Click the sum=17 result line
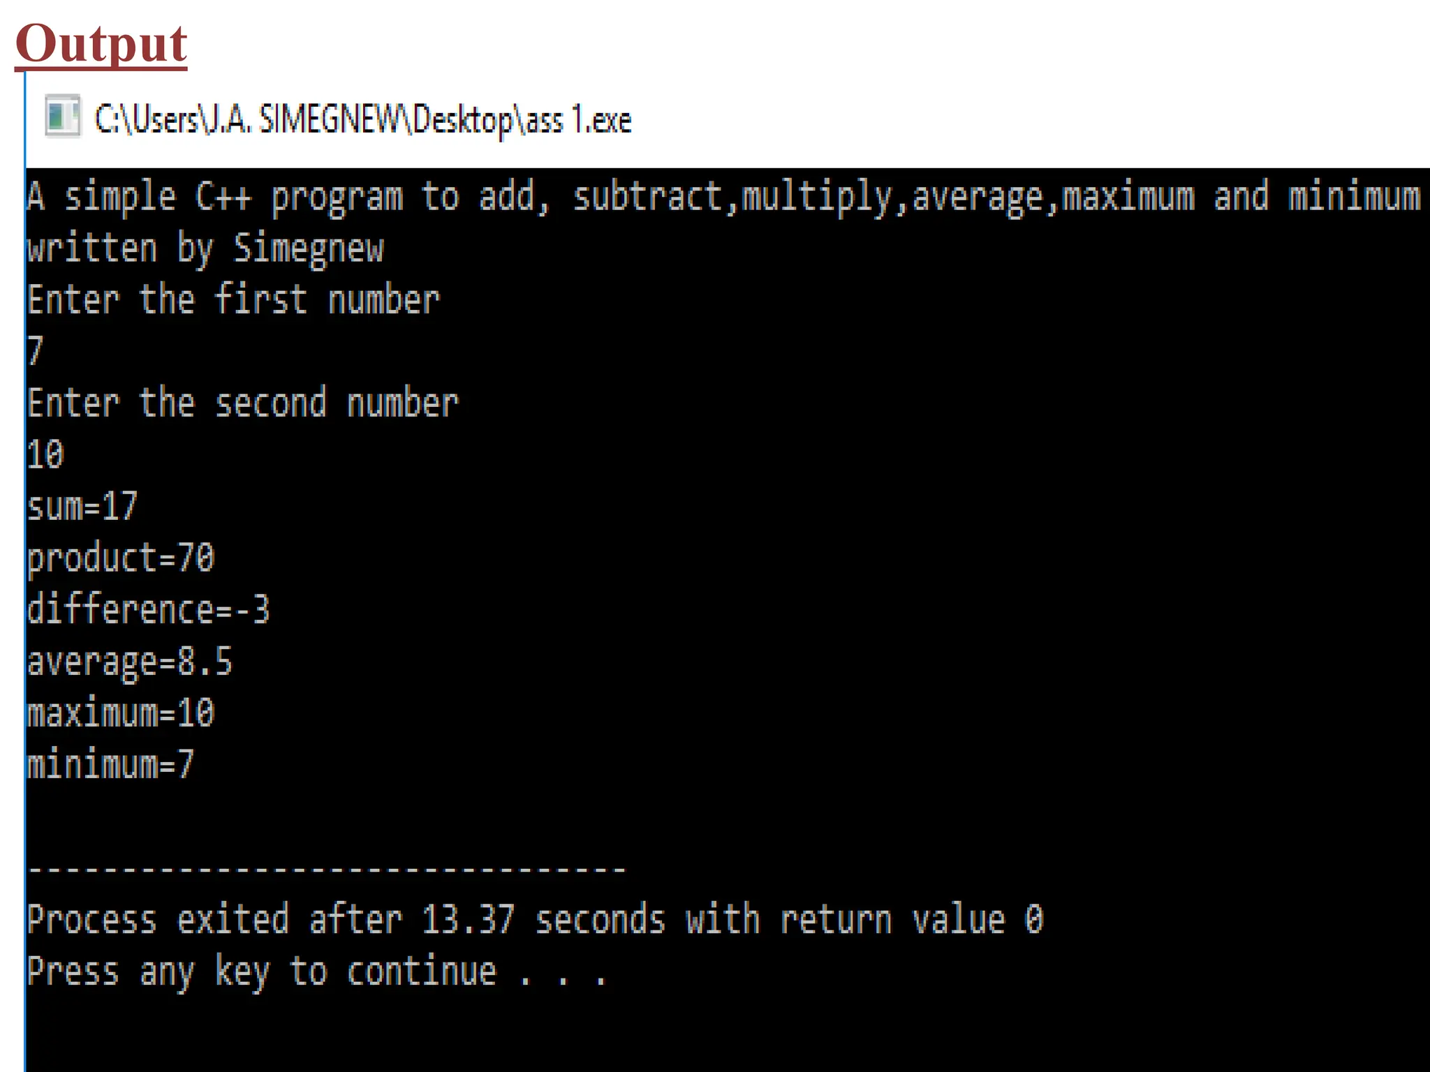1430x1072 pixels. (x=82, y=506)
